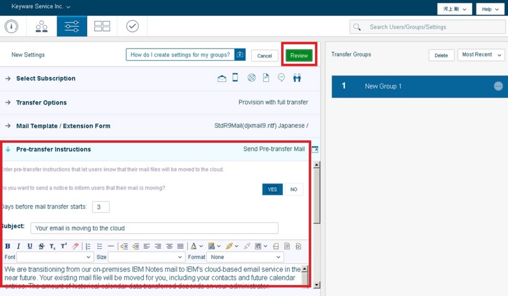
Task: Collapse the Pre-transfer Instructions section
Action: pos(8,149)
